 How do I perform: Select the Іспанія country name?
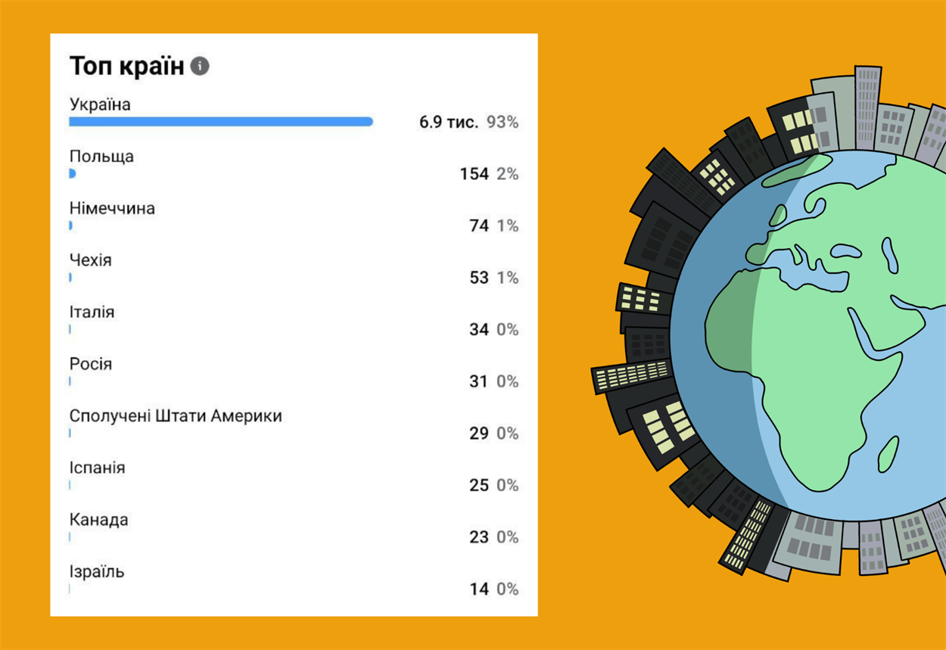pos(97,468)
